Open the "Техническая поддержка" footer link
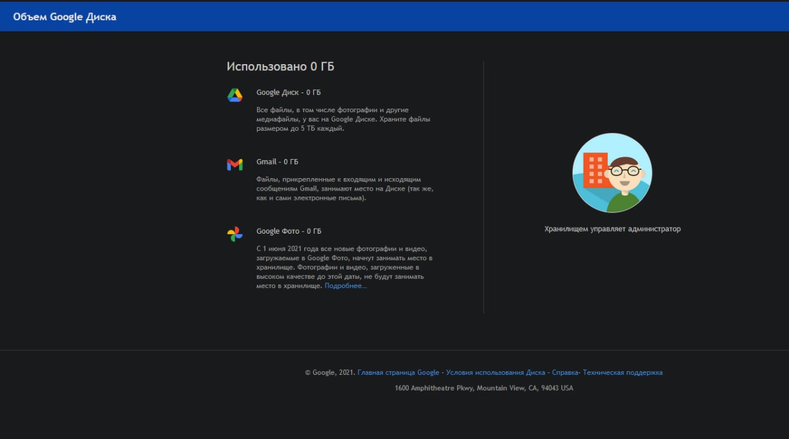The width and height of the screenshot is (789, 439). click(623, 372)
